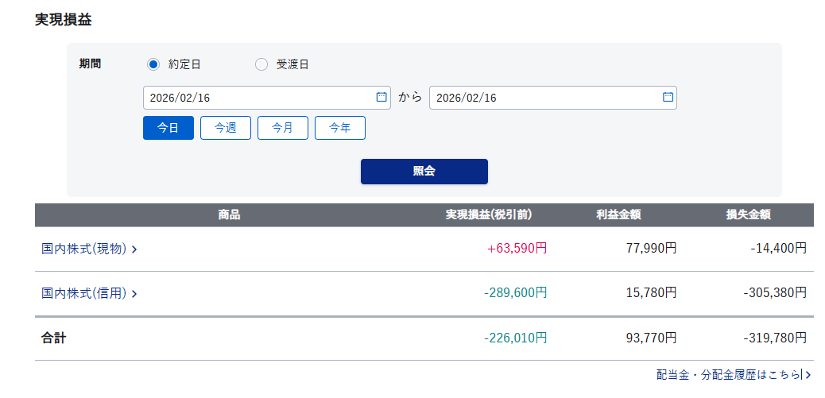Viewport: 825px width, 398px height.
Task: Focus the start date input field
Action: coord(254,98)
